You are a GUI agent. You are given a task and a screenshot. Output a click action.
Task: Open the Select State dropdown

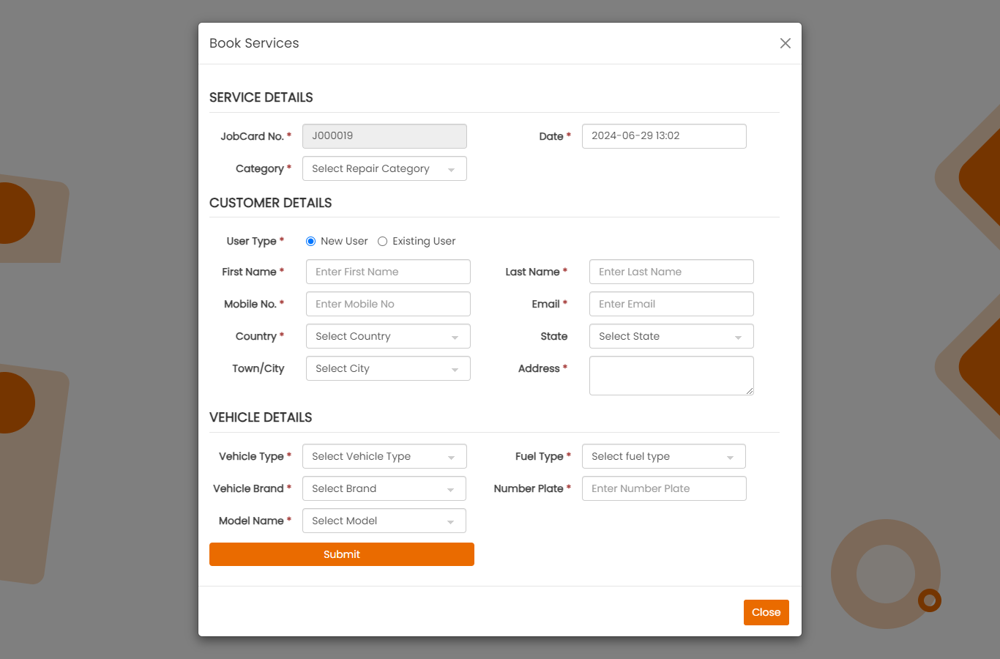pos(671,336)
